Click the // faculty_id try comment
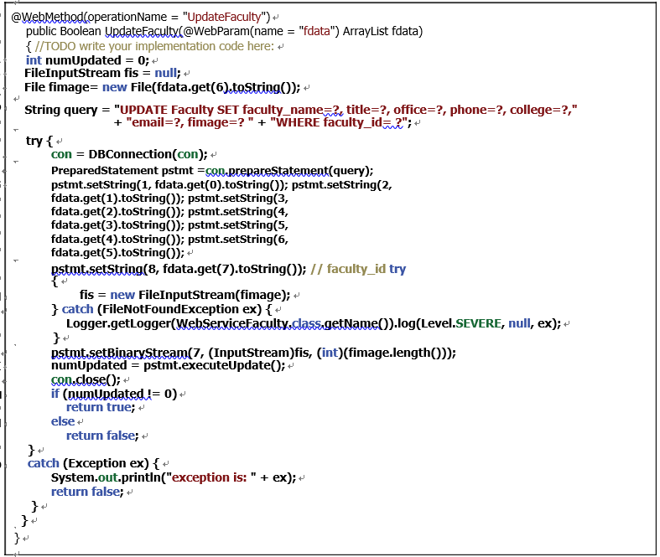The image size is (660, 557). tap(358, 269)
